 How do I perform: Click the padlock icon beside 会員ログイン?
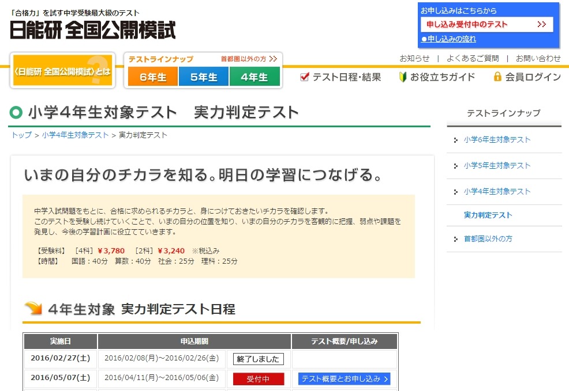[x=497, y=77]
